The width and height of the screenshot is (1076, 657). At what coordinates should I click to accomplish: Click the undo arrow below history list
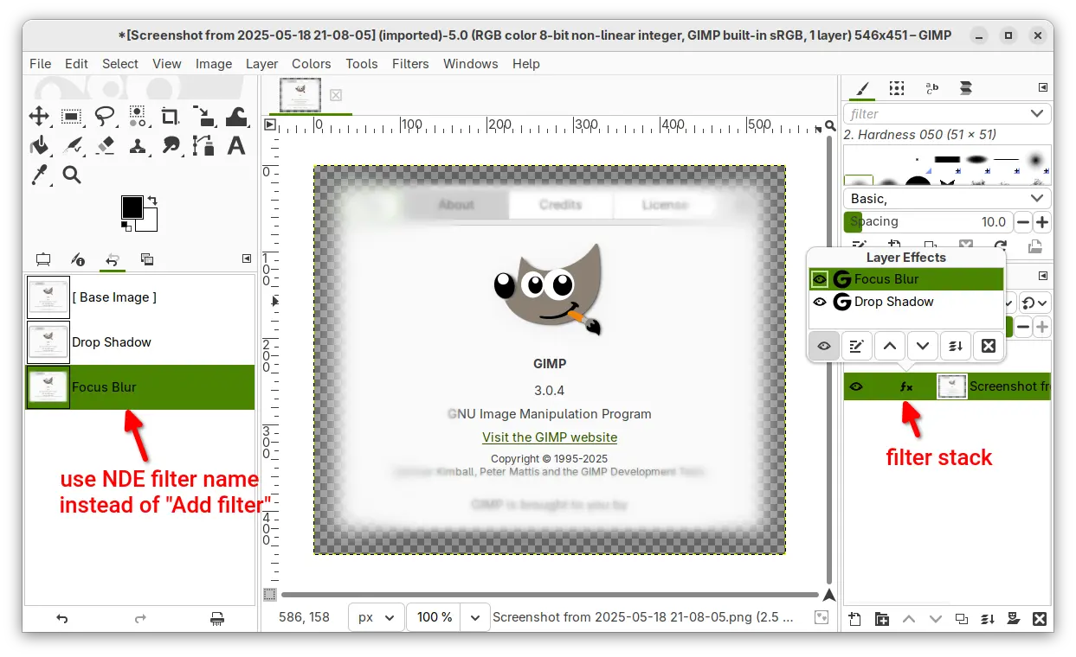pyautogui.click(x=61, y=618)
